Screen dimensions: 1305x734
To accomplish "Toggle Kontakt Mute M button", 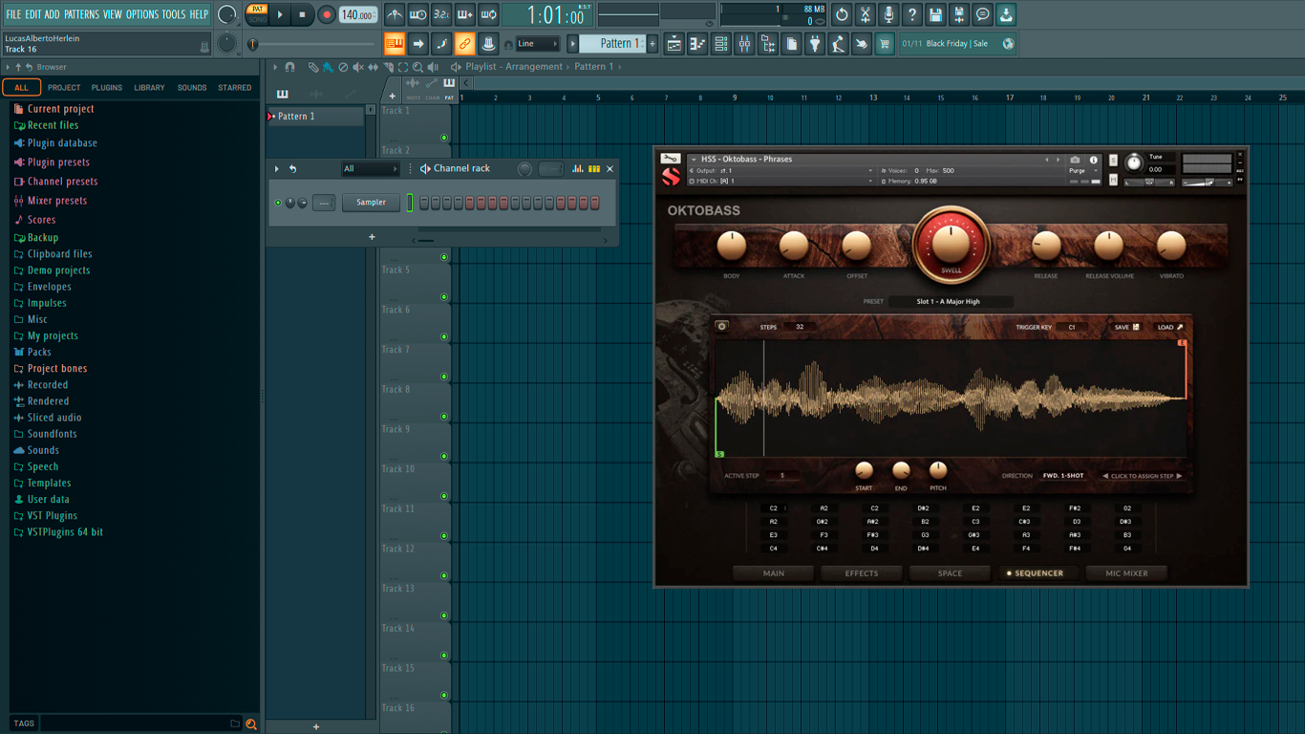I will (x=1113, y=180).
